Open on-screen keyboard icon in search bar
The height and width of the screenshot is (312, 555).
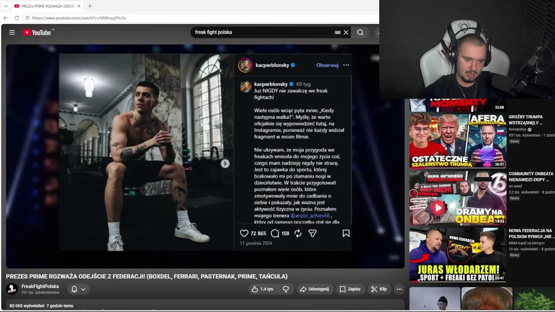click(x=338, y=32)
